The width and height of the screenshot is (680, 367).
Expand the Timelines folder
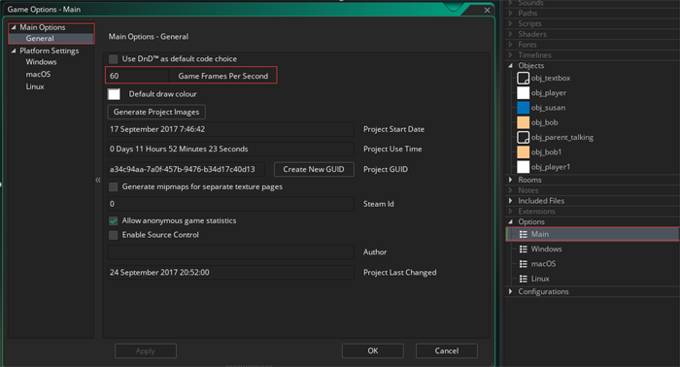510,55
